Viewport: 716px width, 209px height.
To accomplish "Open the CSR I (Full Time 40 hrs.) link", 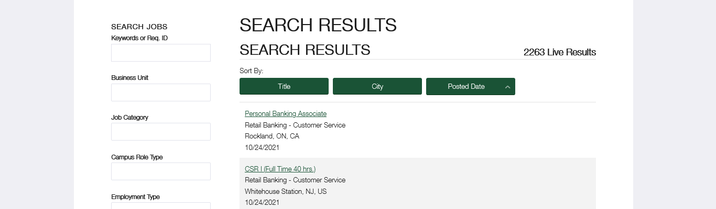I will tap(280, 169).
